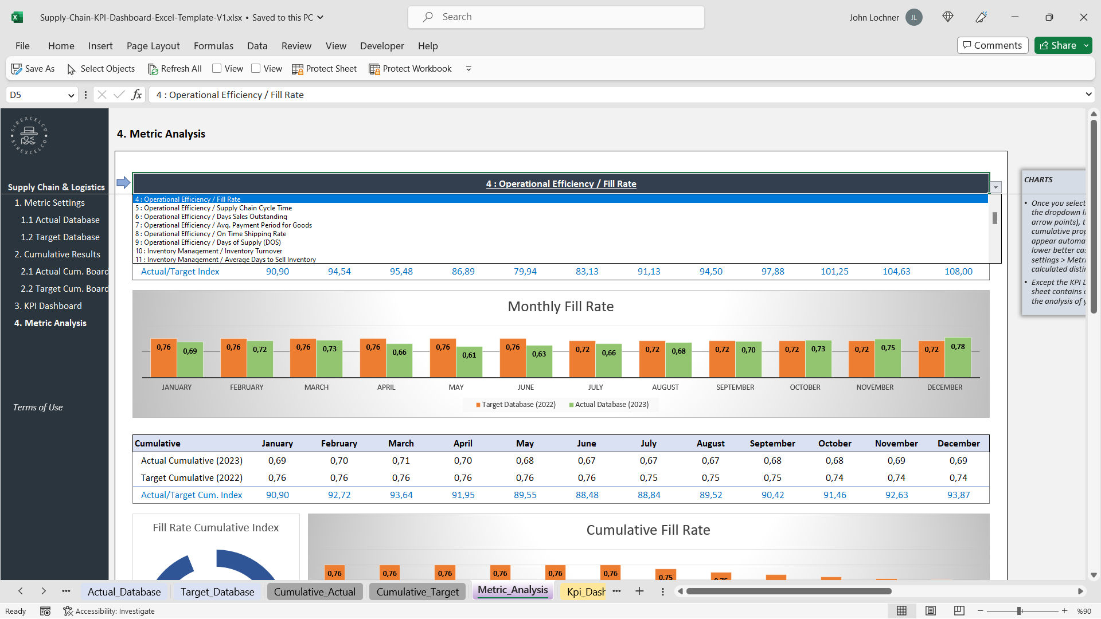Click December Actual/Target Index value 108,00
Viewport: 1101px width, 619px height.
point(958,272)
